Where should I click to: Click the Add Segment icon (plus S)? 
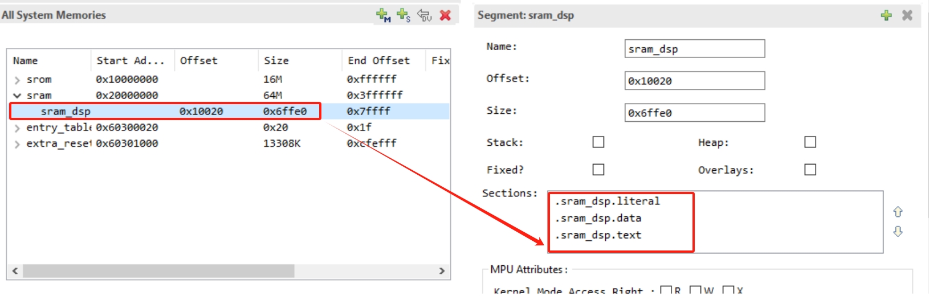(404, 15)
